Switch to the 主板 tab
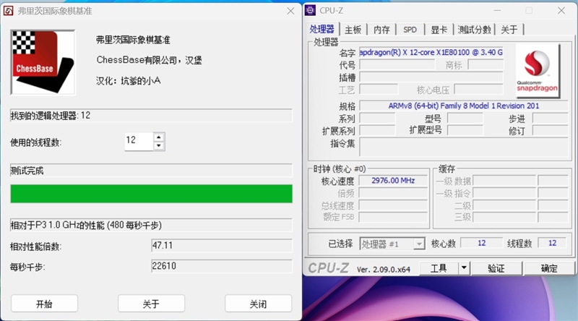Viewport: 578px width, 321px height. pyautogui.click(x=353, y=30)
